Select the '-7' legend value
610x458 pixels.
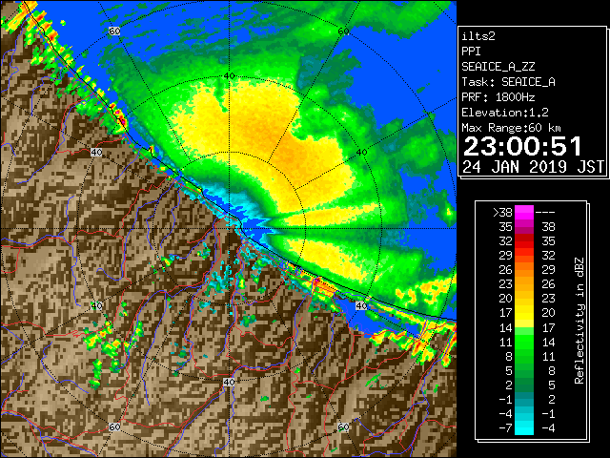tap(505, 428)
